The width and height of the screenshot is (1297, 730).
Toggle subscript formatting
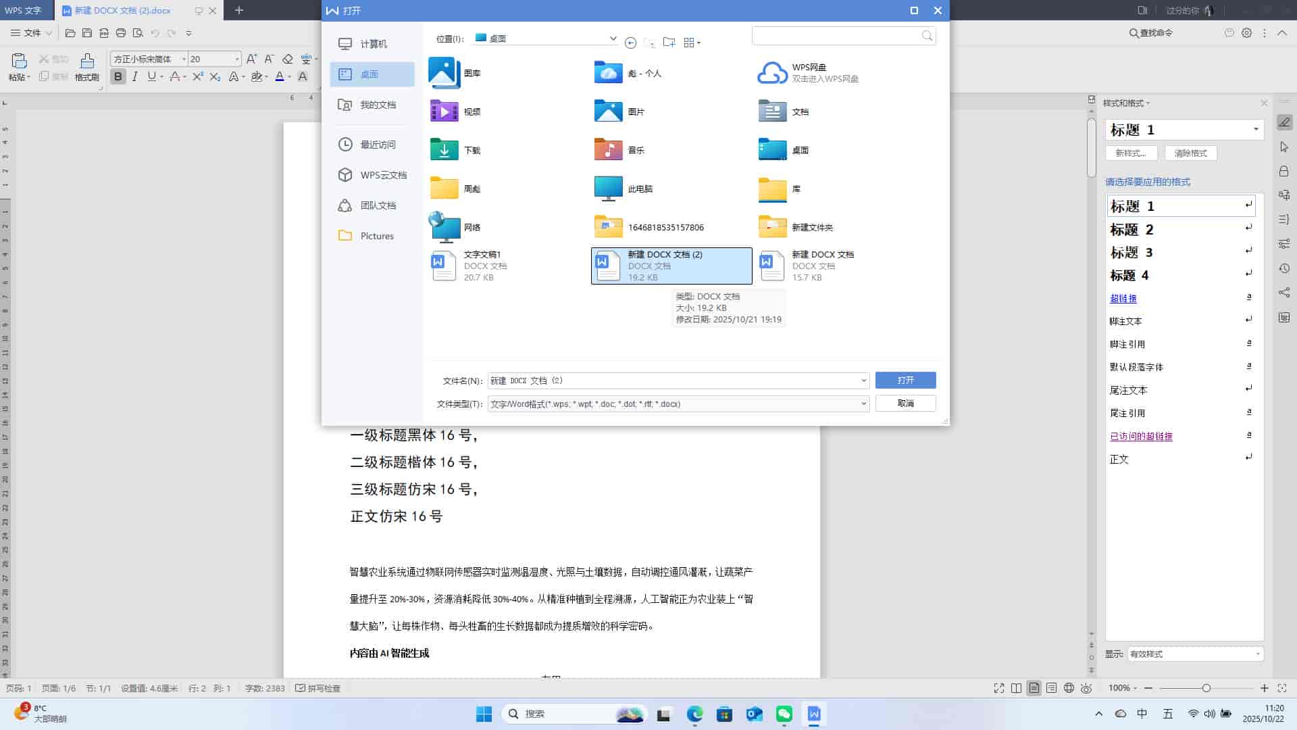[x=215, y=76]
